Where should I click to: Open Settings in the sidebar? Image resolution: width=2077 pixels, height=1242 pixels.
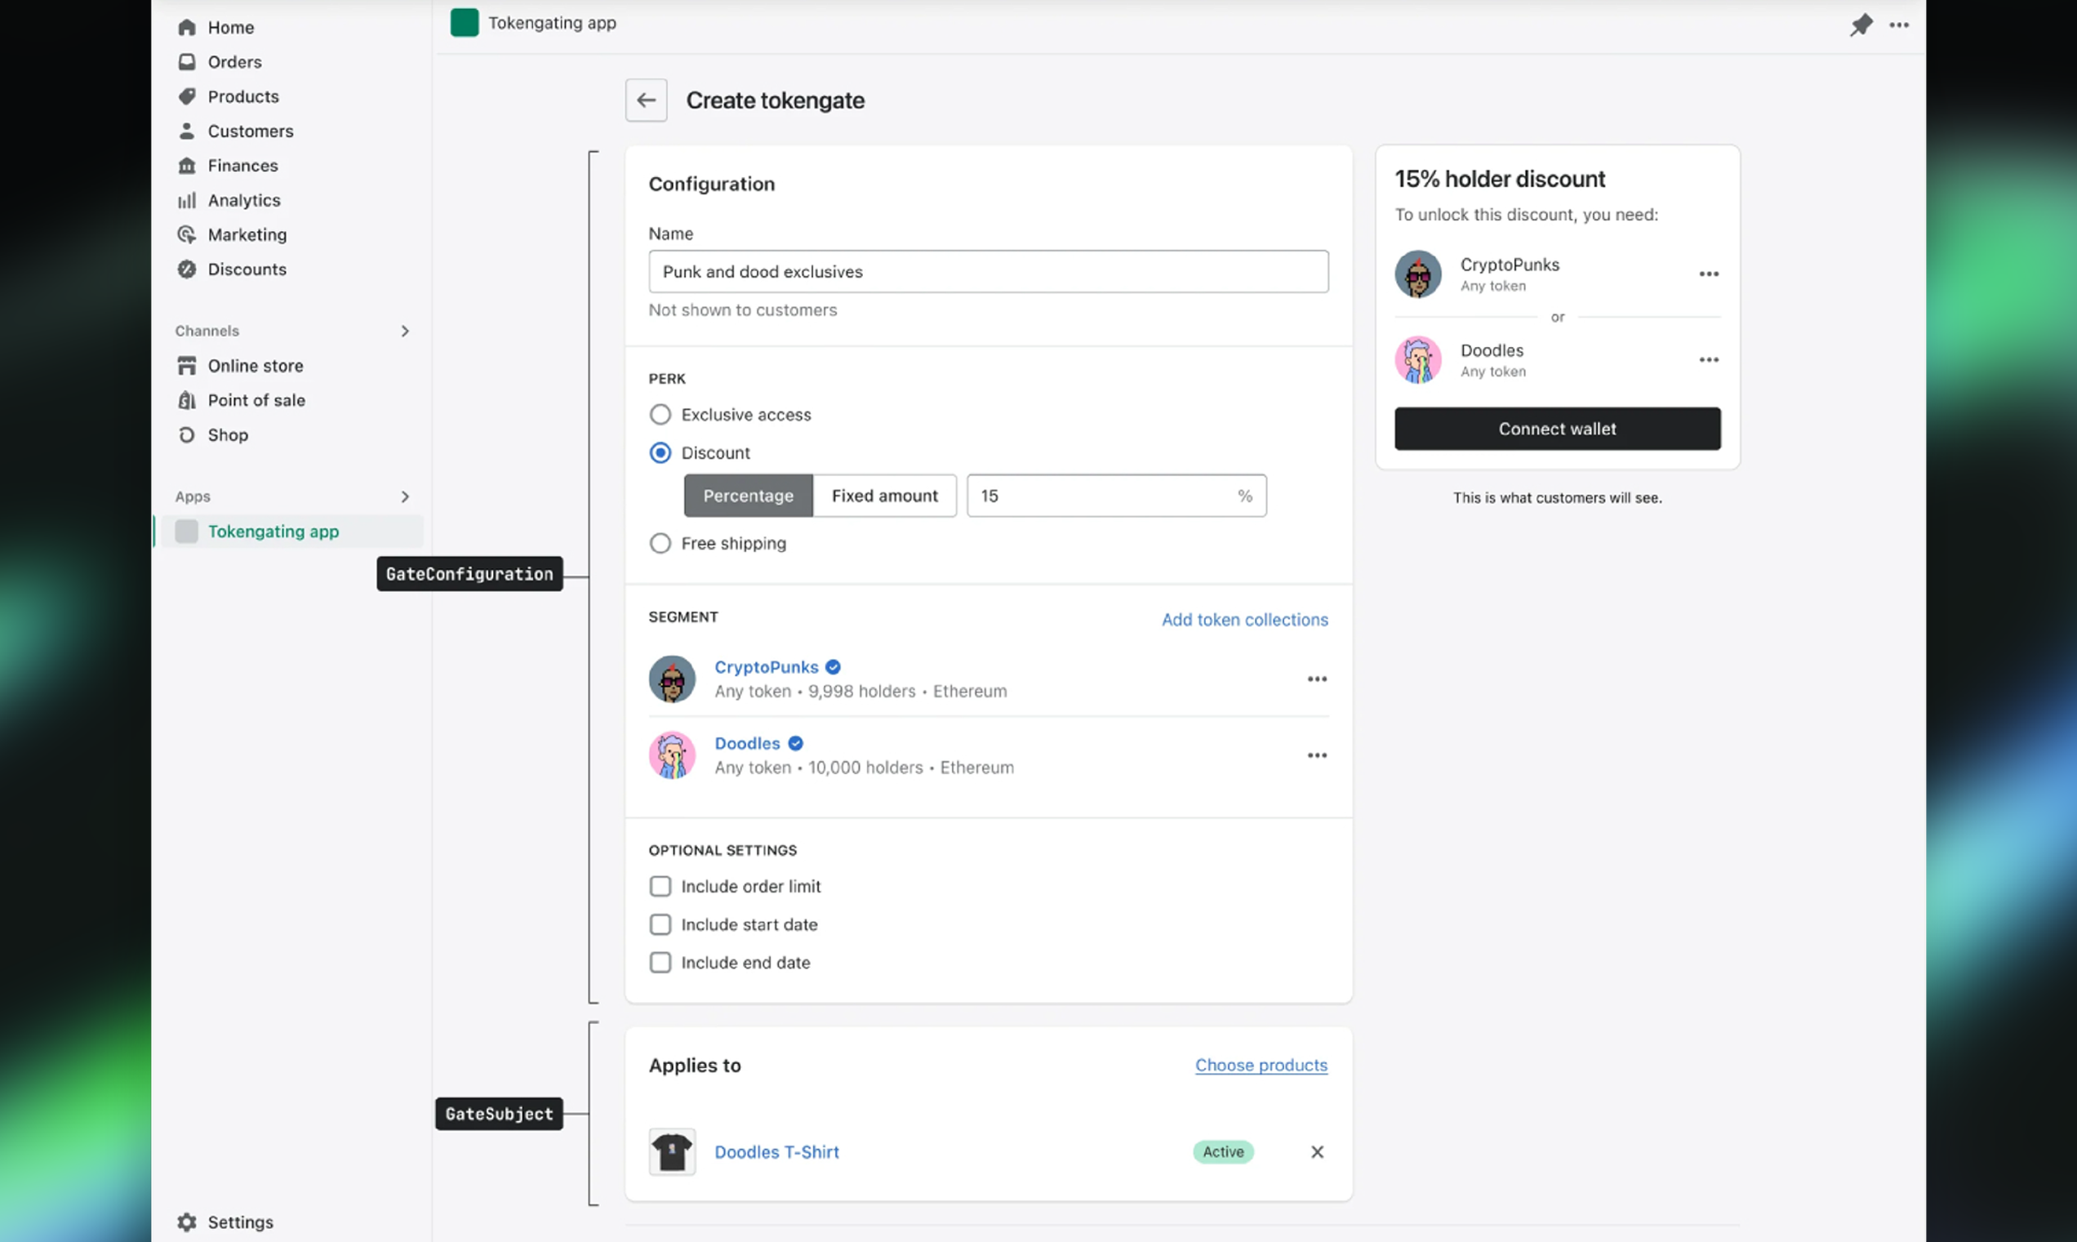pyautogui.click(x=241, y=1222)
